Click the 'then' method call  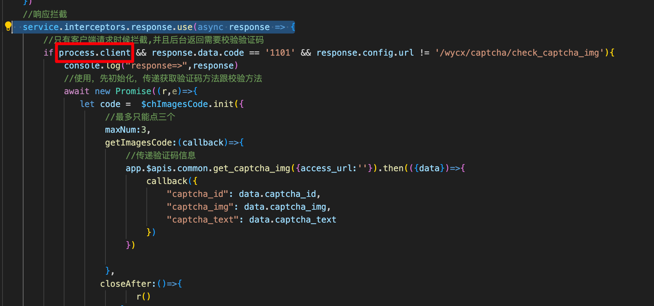[393, 168]
